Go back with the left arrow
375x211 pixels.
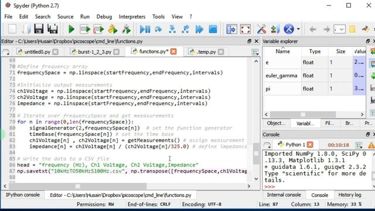point(312,29)
